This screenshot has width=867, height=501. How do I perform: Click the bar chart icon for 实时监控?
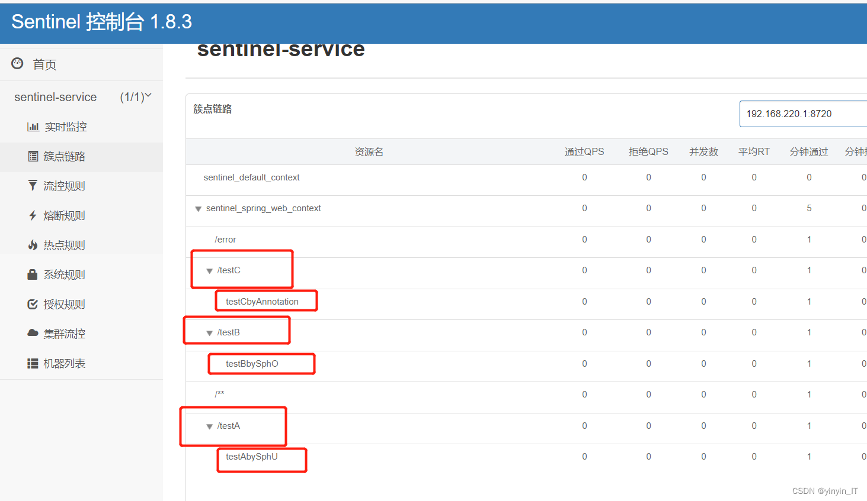(x=33, y=127)
